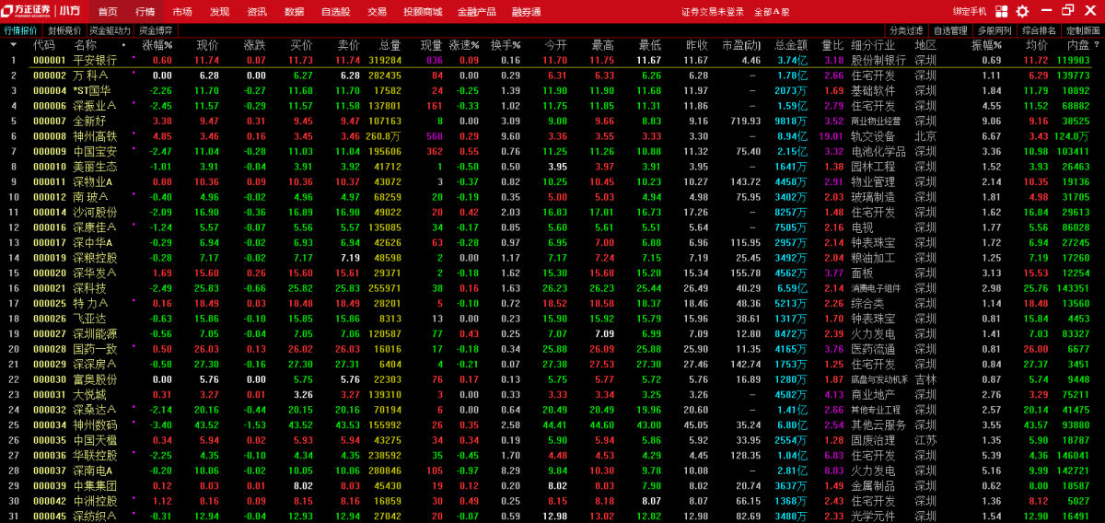Restore the window with the overlapping-squares icon
1105x523 pixels.
[1068, 11]
